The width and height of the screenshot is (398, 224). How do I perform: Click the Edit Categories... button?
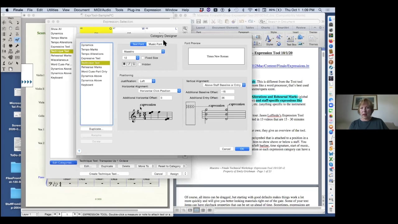tap(63, 163)
